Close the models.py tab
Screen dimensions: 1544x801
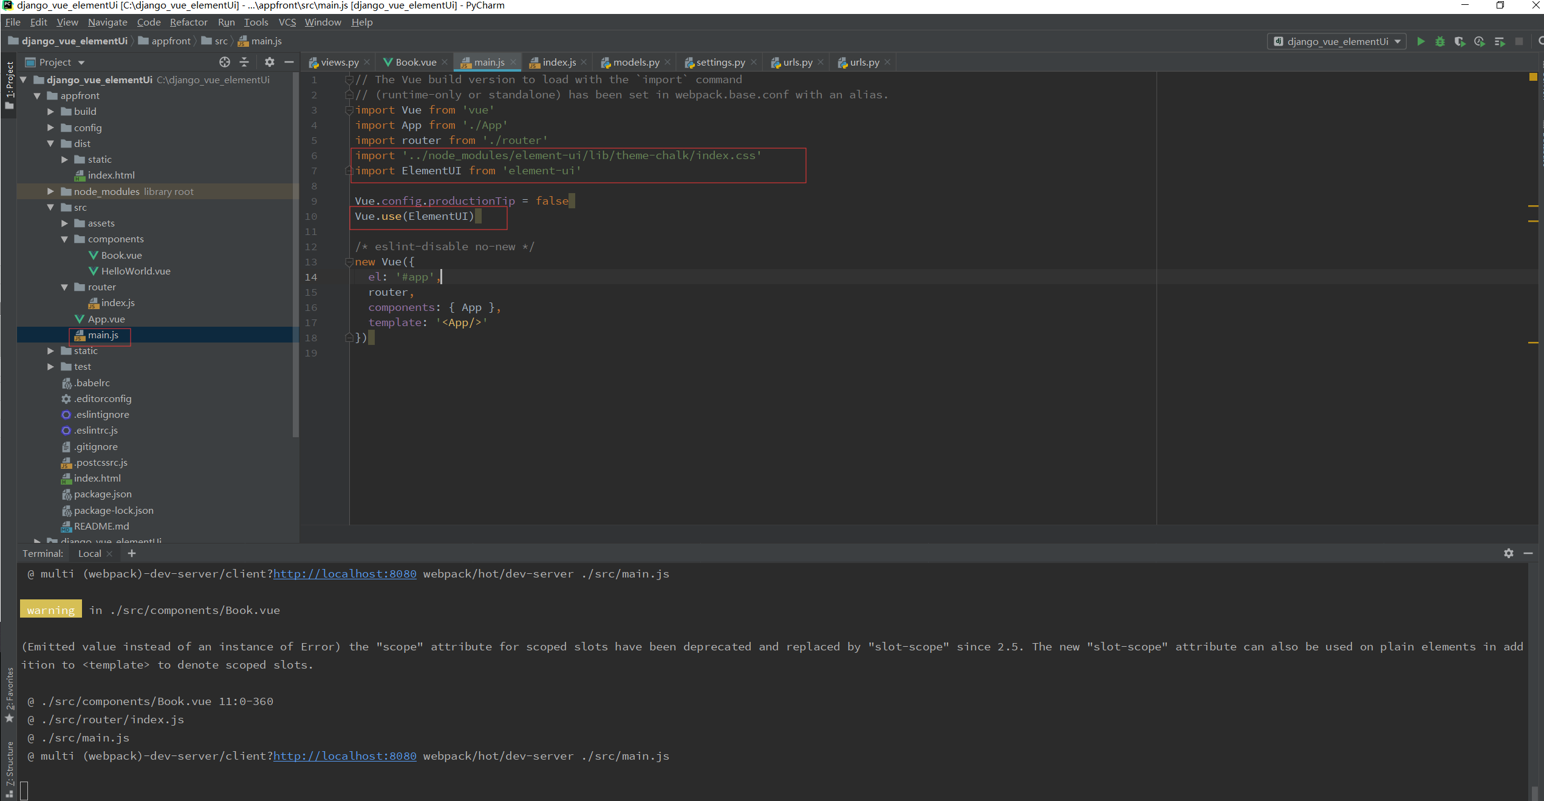pyautogui.click(x=668, y=62)
